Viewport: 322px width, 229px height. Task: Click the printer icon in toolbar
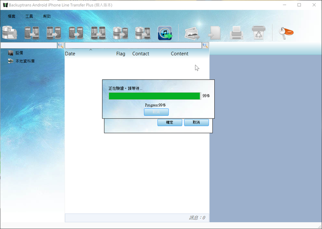pos(237,33)
